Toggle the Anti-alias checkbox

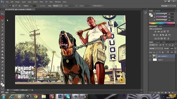click(38, 6)
